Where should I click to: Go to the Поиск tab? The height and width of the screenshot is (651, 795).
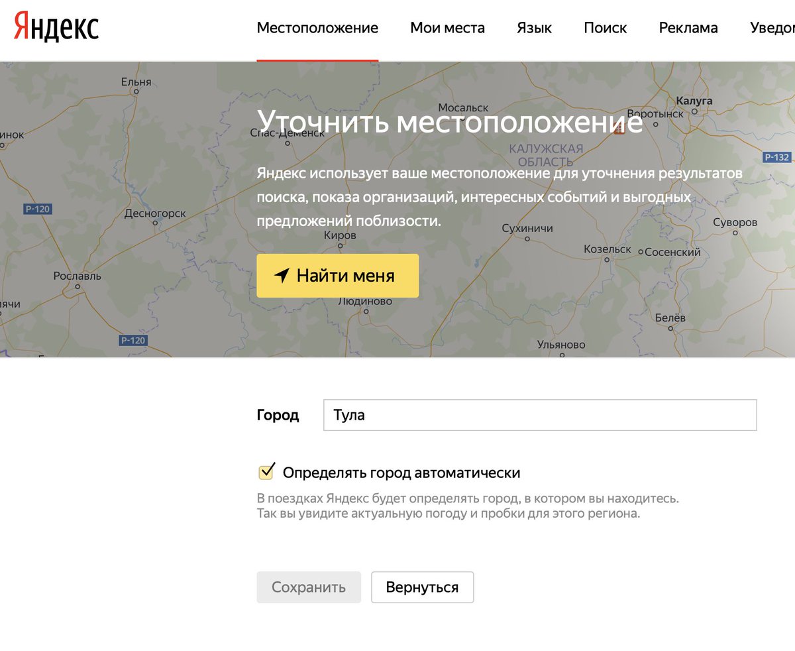pyautogui.click(x=605, y=28)
